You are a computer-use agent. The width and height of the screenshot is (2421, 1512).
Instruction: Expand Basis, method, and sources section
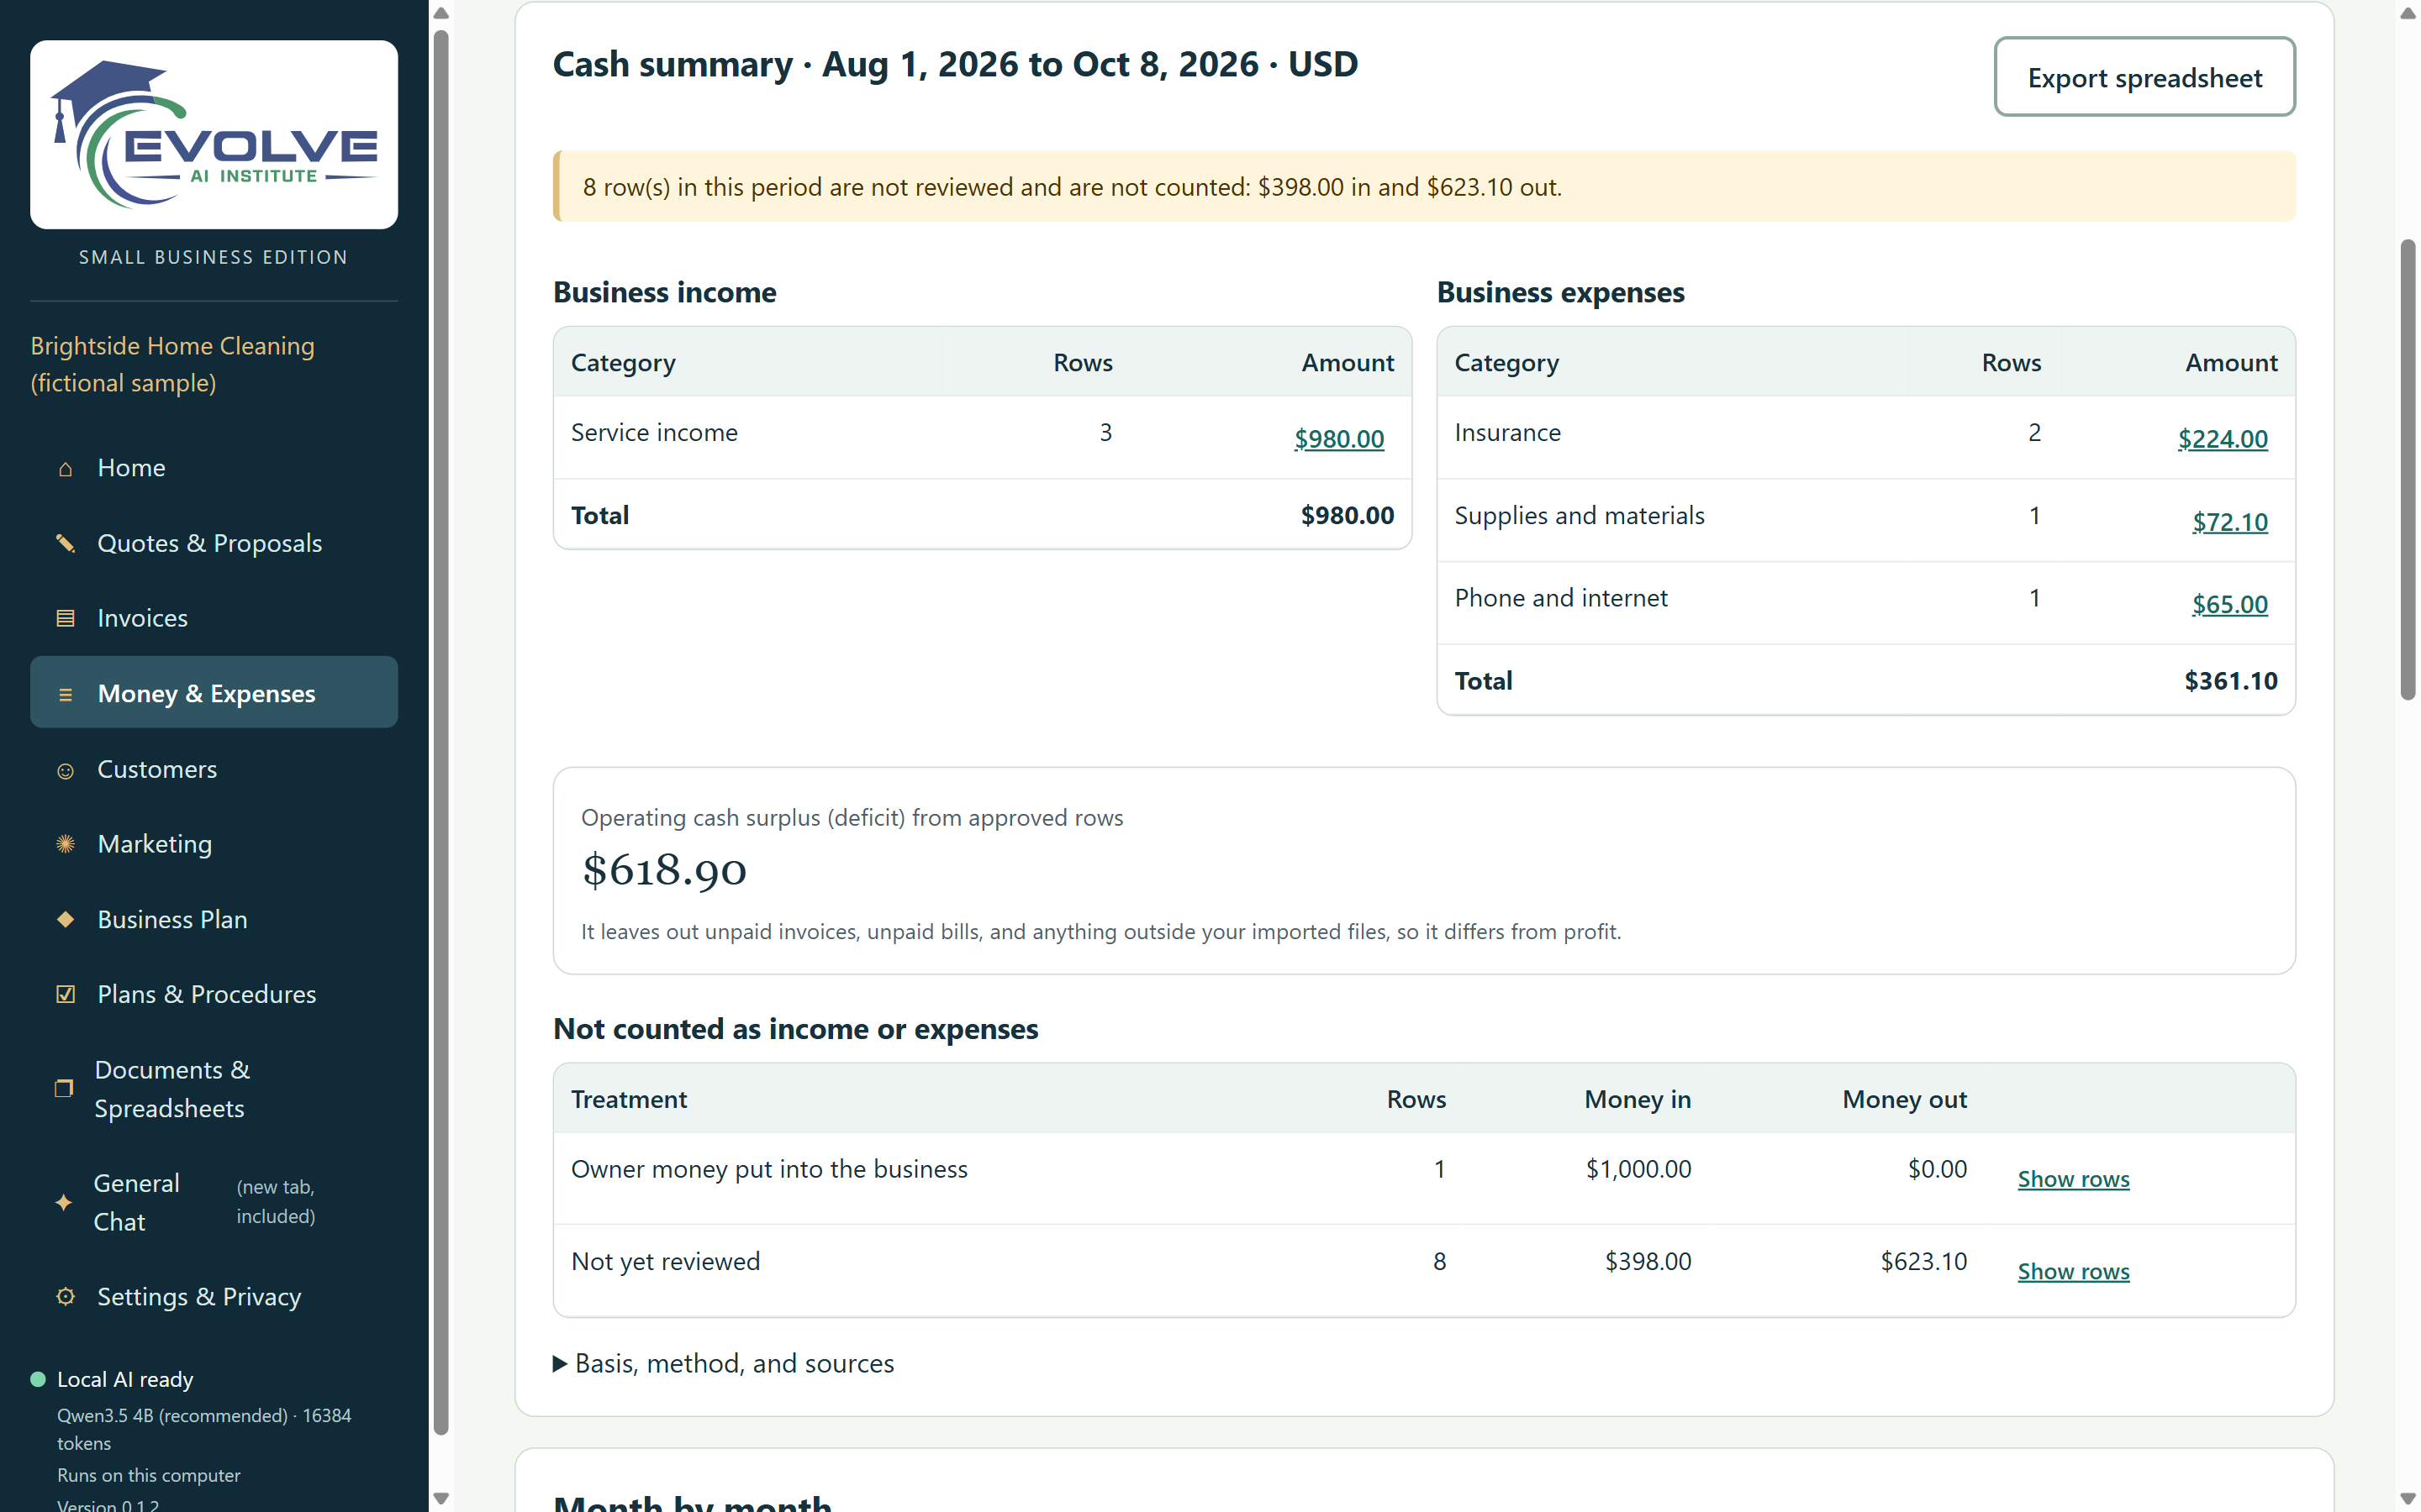[x=725, y=1364]
